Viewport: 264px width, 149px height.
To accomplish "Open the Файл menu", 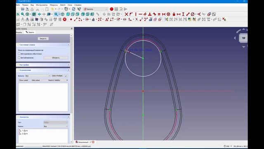I will (x=18, y=5).
